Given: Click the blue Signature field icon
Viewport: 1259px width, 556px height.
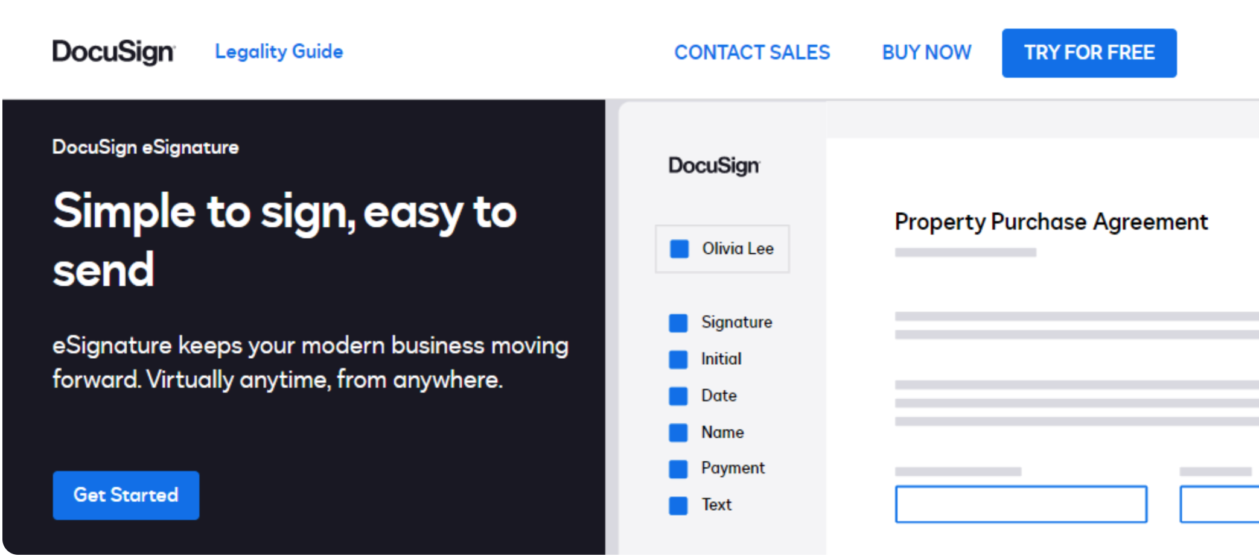Looking at the screenshot, I should coord(678,323).
